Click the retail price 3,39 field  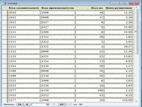[119, 17]
